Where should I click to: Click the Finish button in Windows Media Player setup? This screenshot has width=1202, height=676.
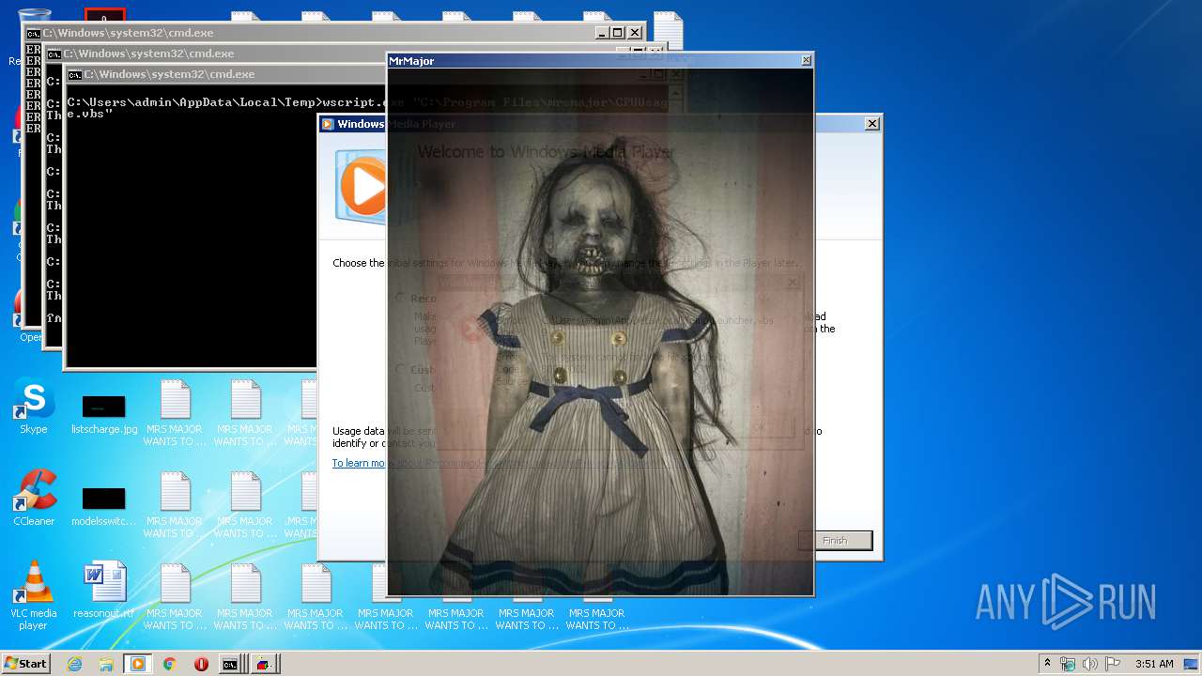[835, 540]
